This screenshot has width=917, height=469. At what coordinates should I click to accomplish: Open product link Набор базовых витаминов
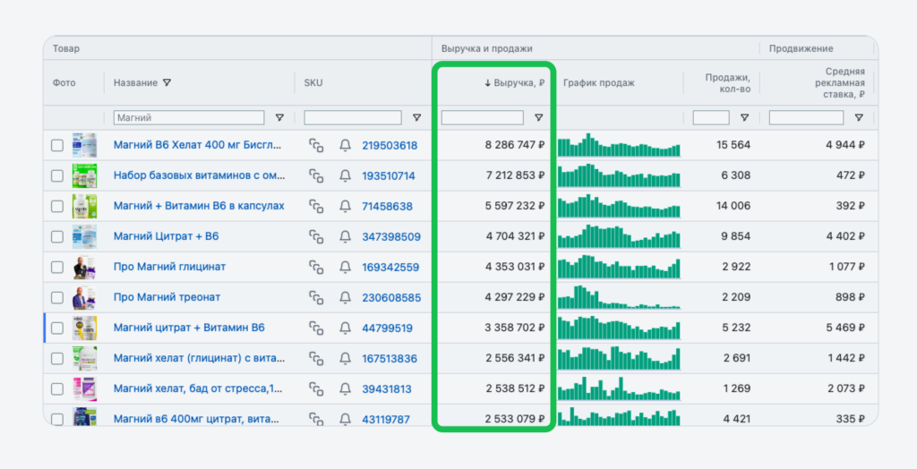coord(199,175)
